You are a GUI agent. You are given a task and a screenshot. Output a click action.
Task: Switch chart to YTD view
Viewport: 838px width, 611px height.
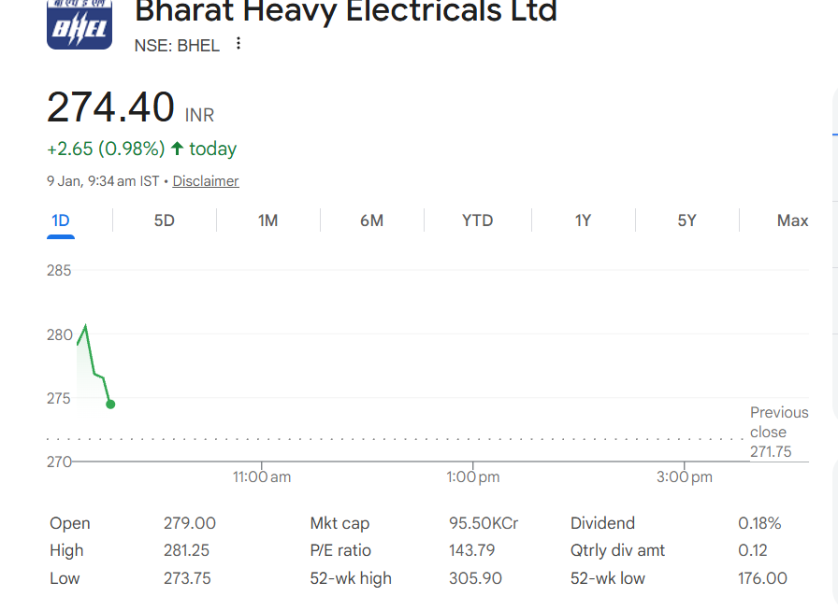(477, 220)
